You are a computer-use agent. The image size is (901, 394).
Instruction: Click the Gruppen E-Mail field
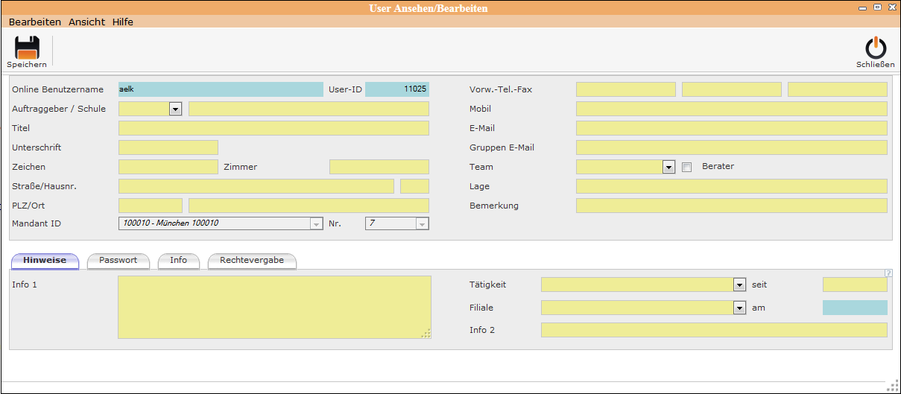(x=732, y=147)
